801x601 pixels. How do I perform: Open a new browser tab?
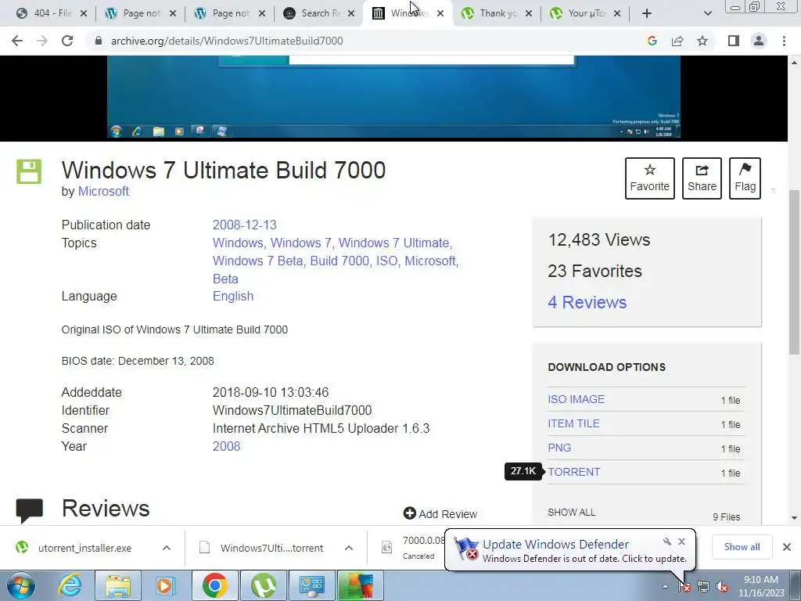tap(646, 13)
